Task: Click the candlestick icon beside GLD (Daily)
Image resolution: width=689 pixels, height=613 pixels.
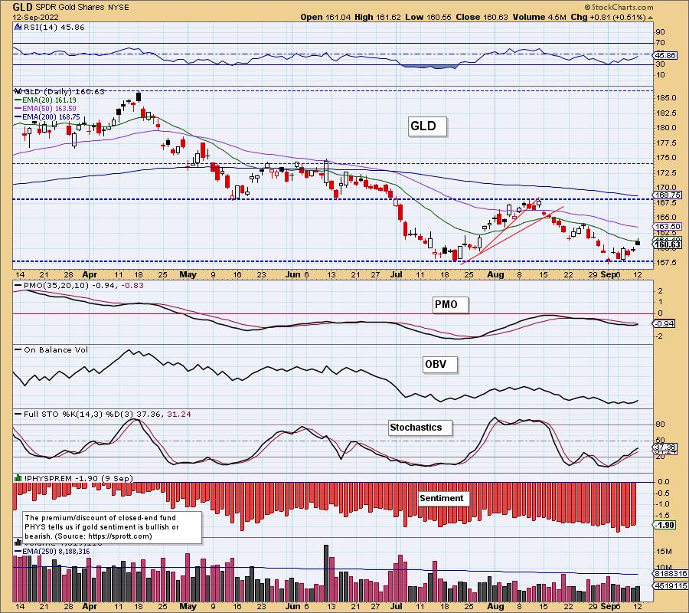Action: pos(18,91)
